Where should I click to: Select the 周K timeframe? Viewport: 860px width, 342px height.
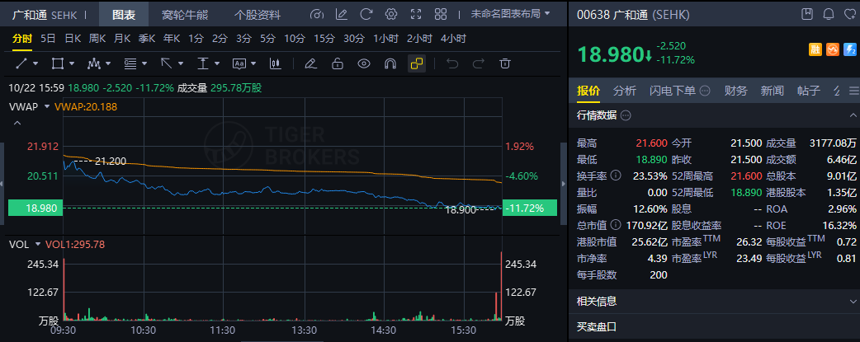97,39
